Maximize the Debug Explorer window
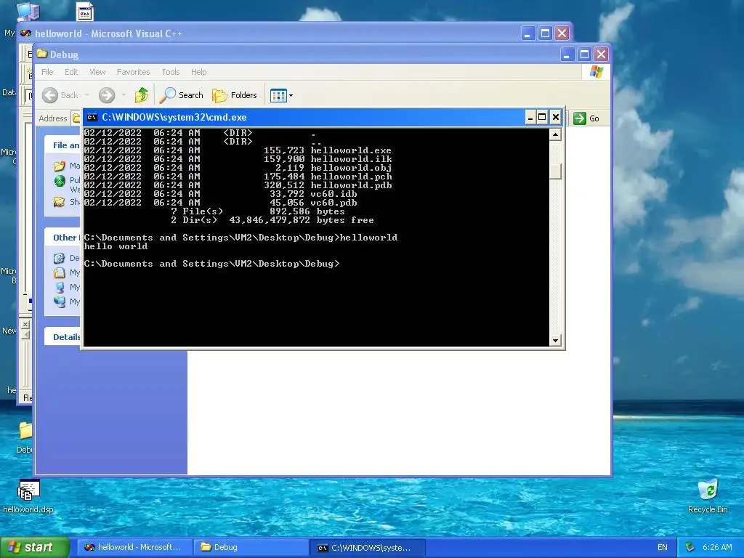Screen dimensions: 744x558 (x=584, y=54)
